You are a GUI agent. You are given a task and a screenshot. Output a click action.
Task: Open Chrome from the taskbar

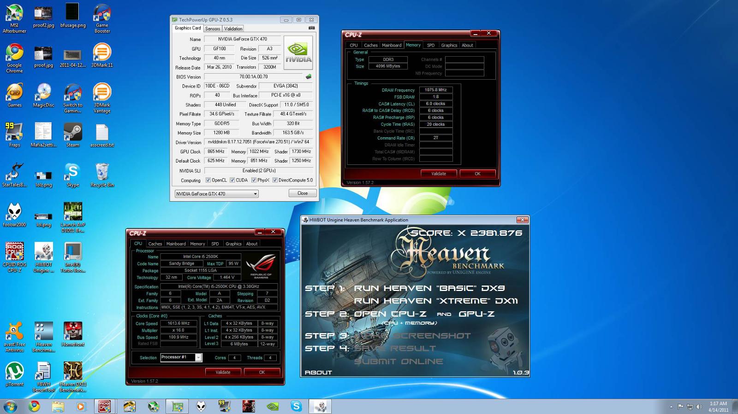[34, 406]
